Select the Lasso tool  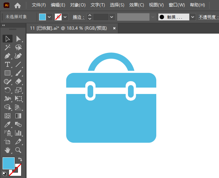pyautogui.click(x=18, y=47)
